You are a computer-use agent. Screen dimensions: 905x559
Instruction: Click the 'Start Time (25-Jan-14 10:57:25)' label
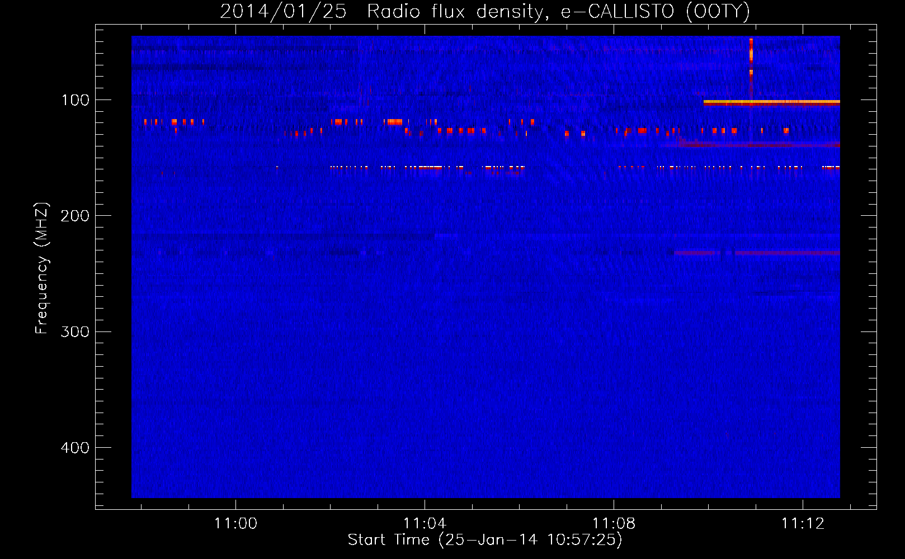485,540
